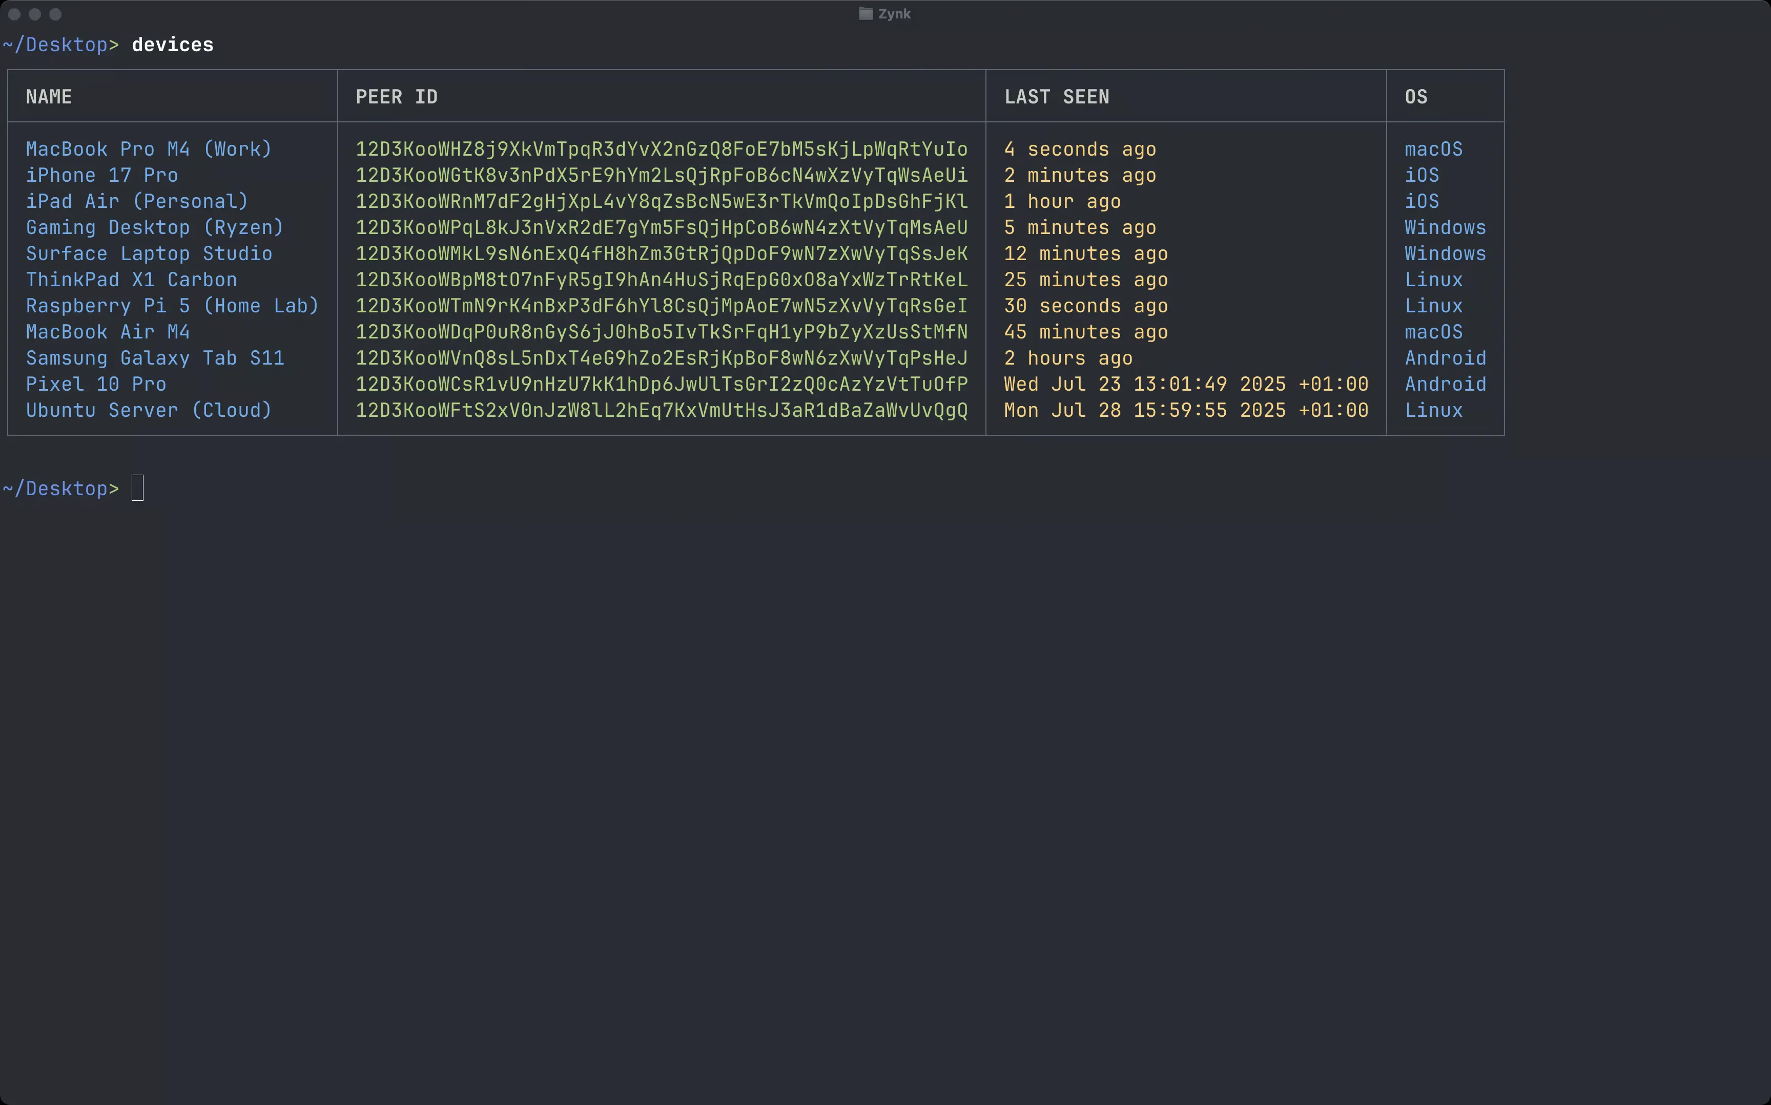
Task: Click the typed 'devices' command text
Action: [173, 45]
